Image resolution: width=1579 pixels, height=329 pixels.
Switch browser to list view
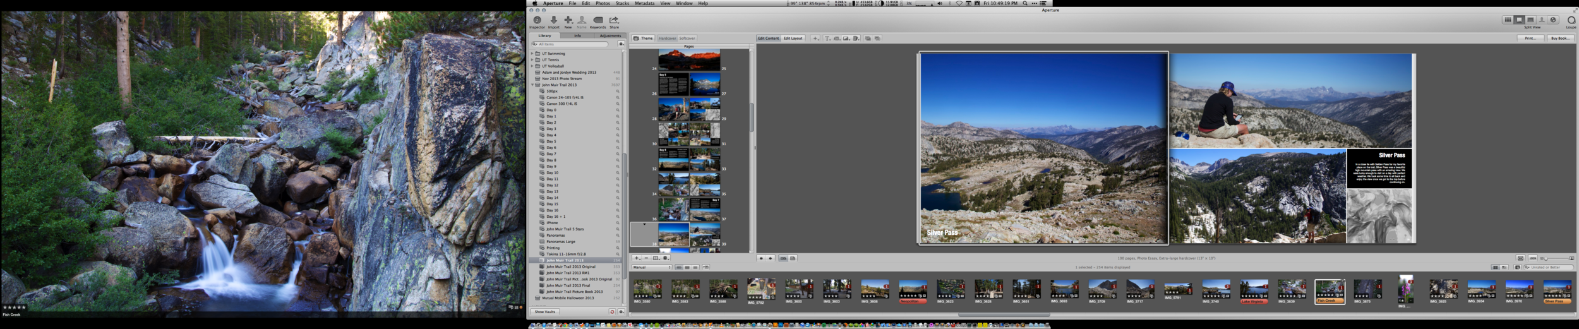pyautogui.click(x=695, y=267)
